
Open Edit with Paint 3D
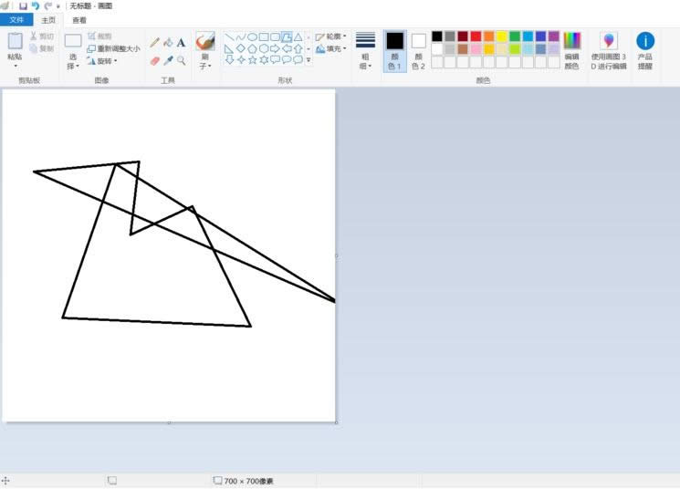[x=609, y=50]
